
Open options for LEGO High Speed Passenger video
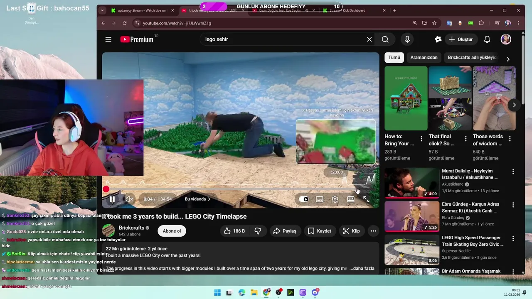click(x=513, y=238)
